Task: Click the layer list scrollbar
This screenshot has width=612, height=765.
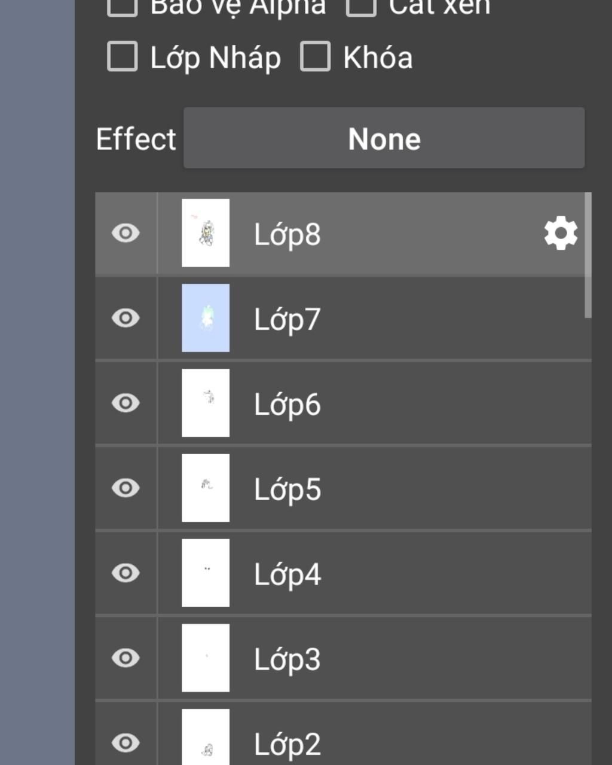Action: click(588, 255)
